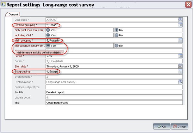
Task: Open the Subgrouping field showing 4, Budget
Action: pyautogui.click(x=112, y=71)
